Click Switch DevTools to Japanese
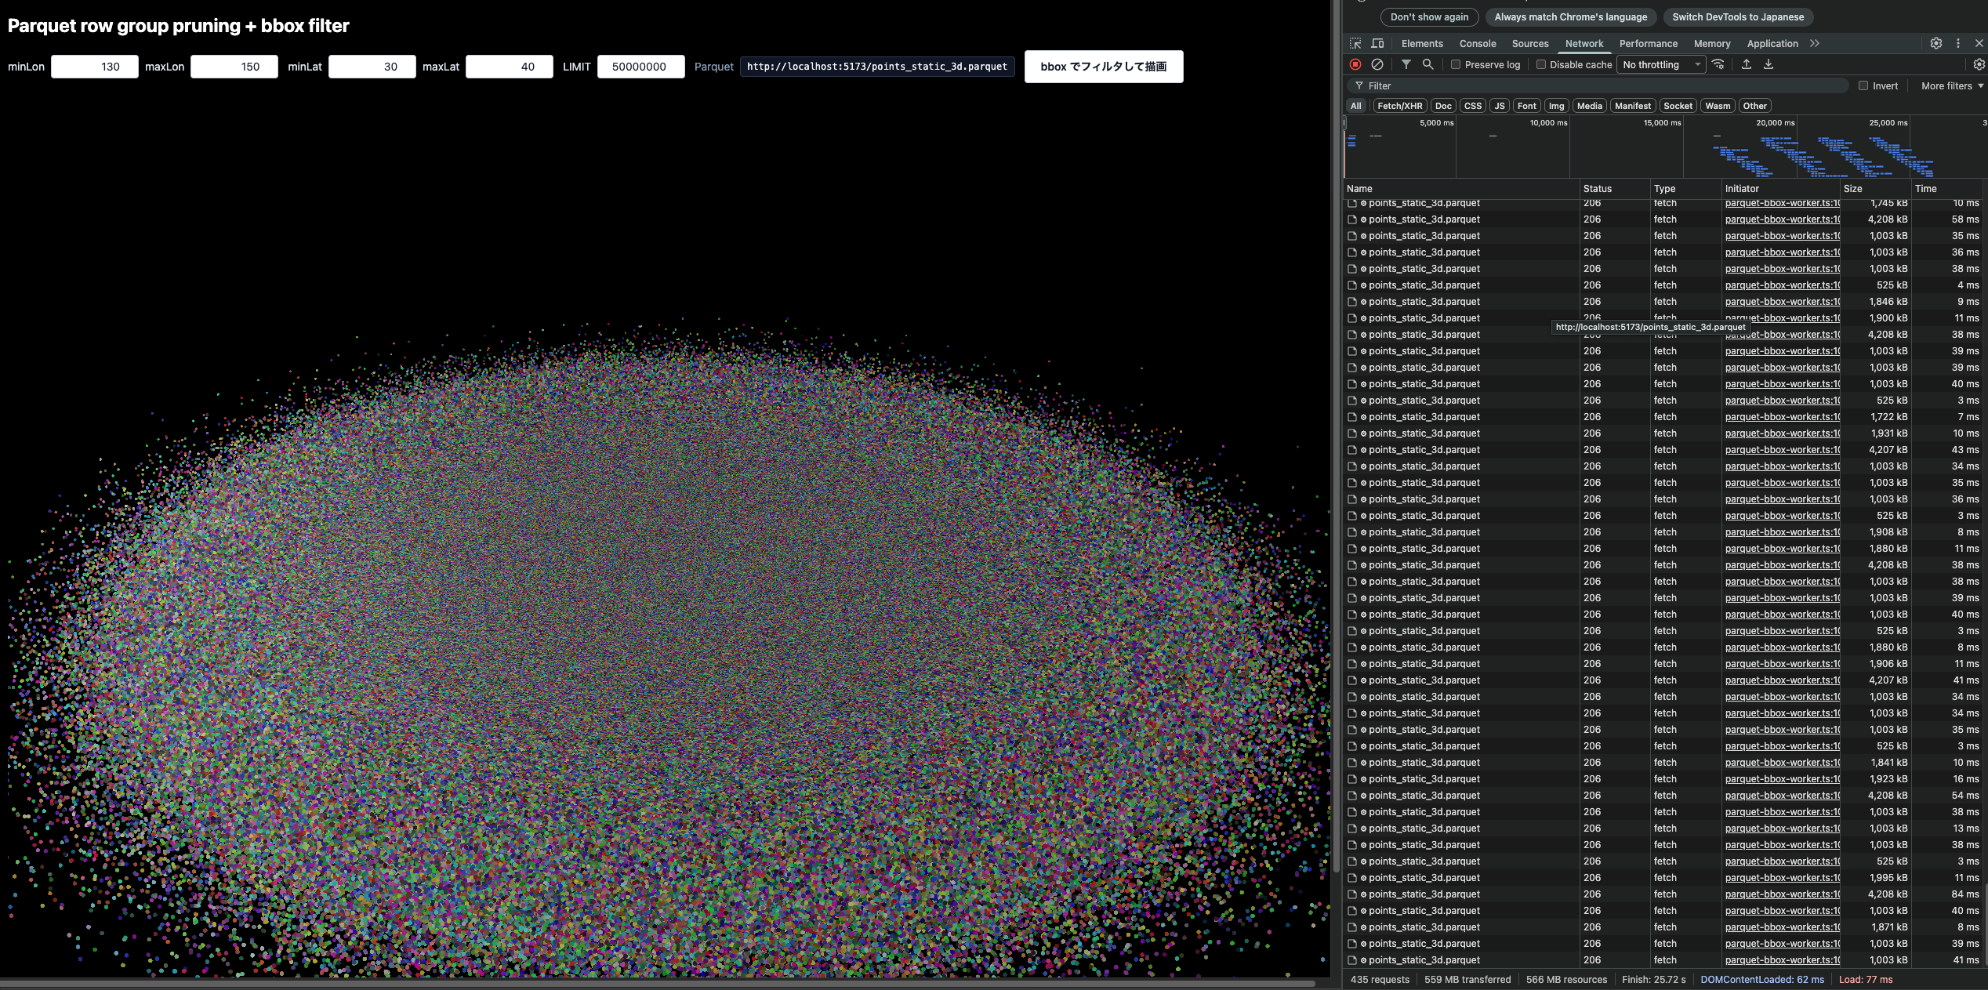1988x990 pixels. coord(1737,17)
